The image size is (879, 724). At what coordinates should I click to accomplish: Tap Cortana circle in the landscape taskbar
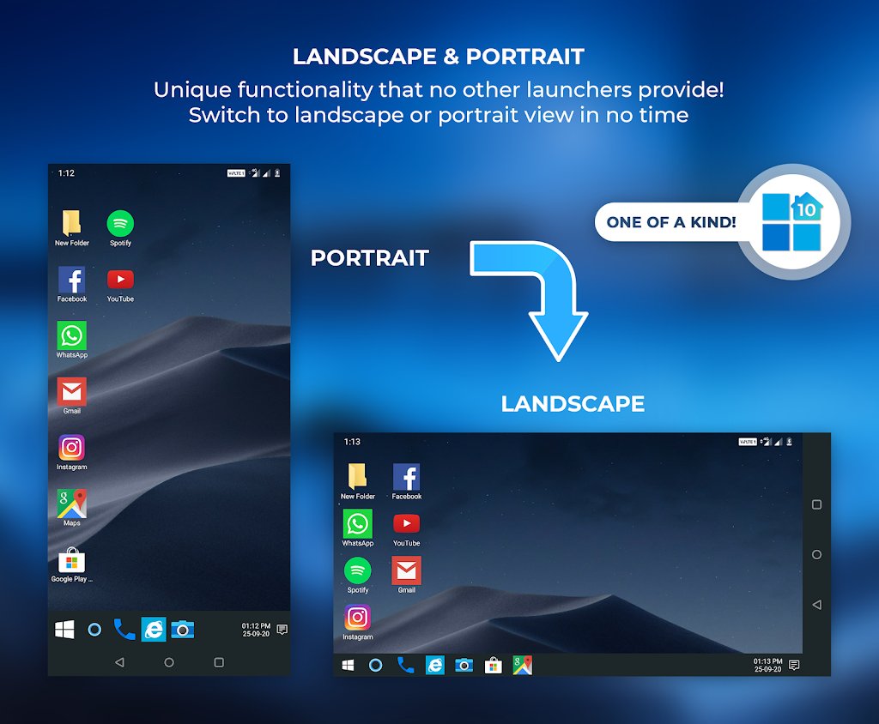pos(375,665)
